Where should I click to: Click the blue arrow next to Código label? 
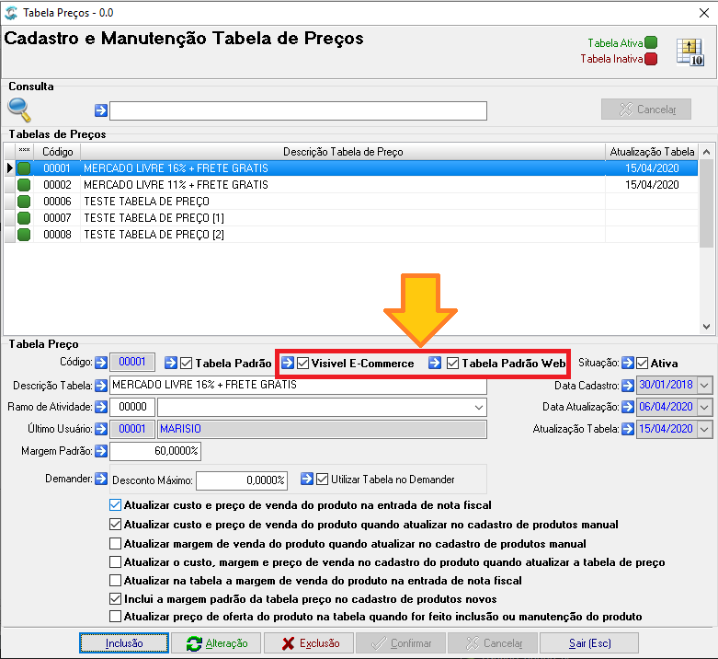click(101, 363)
